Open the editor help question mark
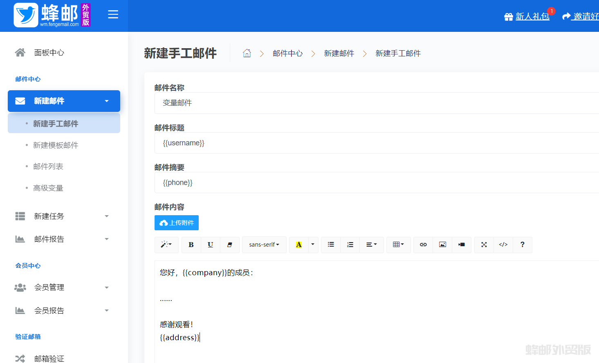The image size is (599, 363). [522, 245]
